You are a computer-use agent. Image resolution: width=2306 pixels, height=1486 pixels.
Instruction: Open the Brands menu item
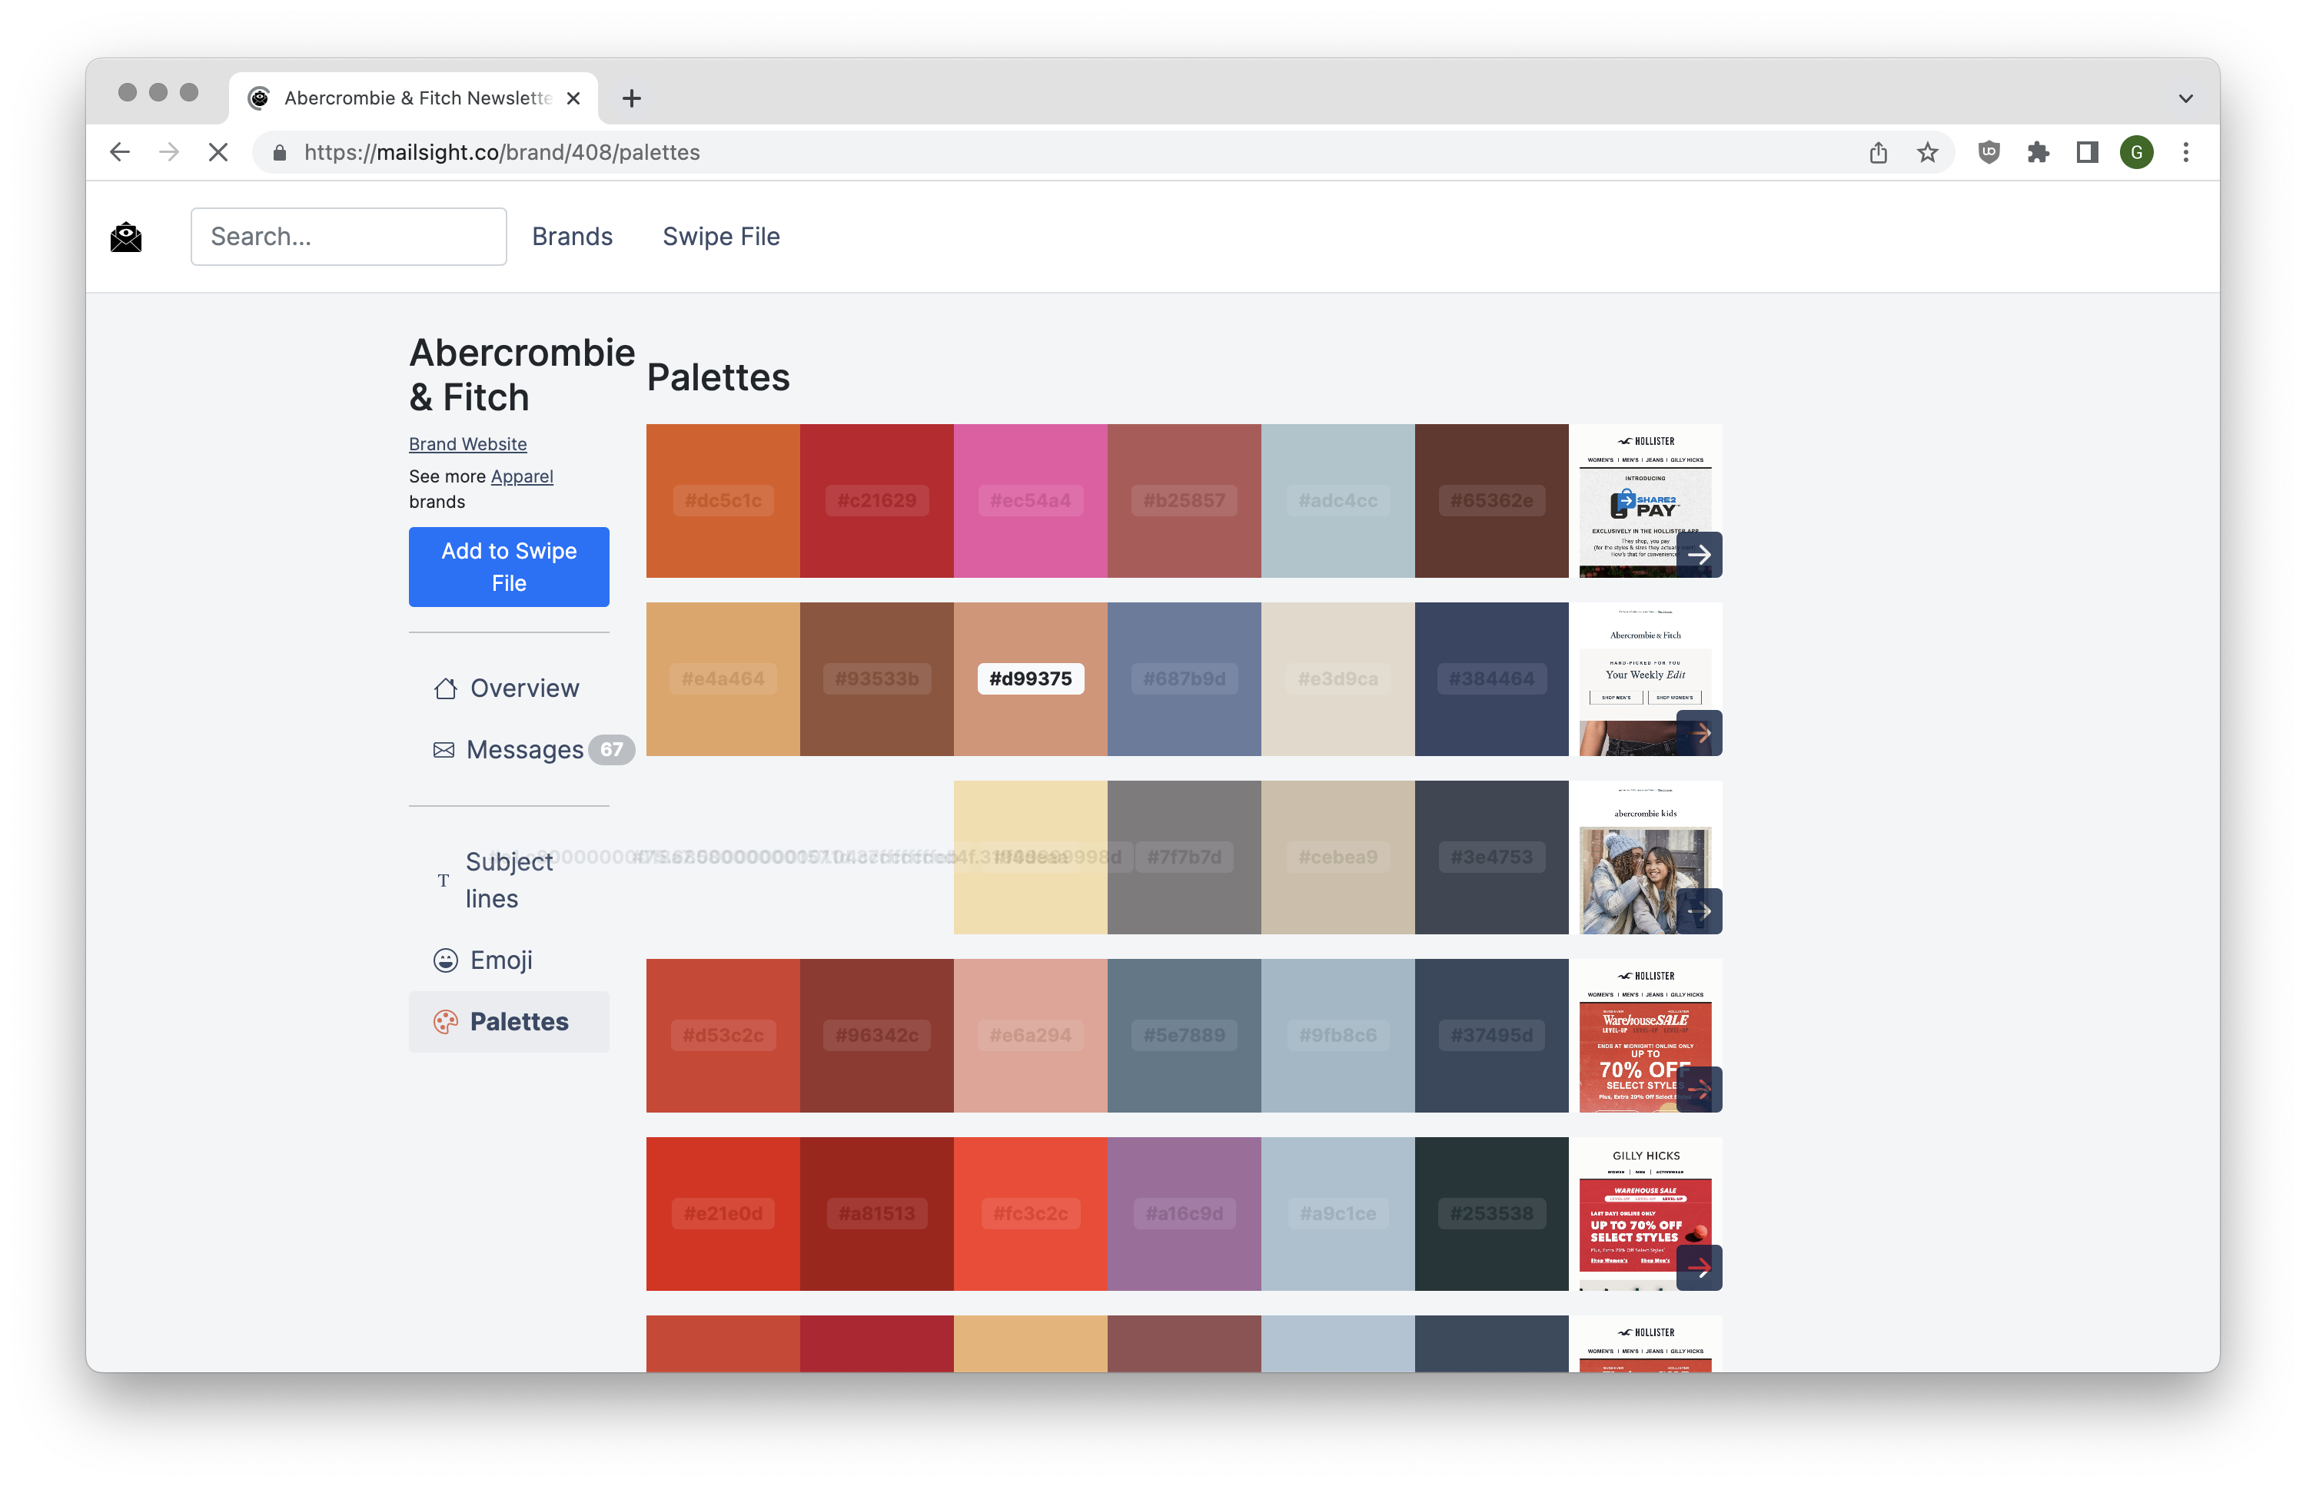tap(573, 237)
